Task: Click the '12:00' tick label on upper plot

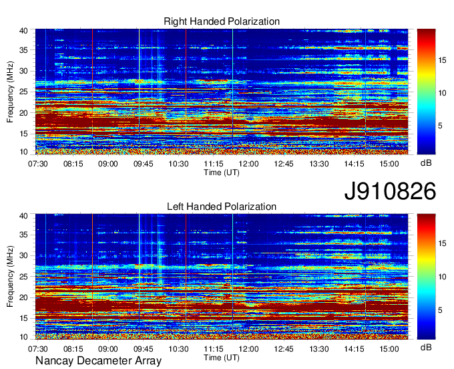Action: 249,164
